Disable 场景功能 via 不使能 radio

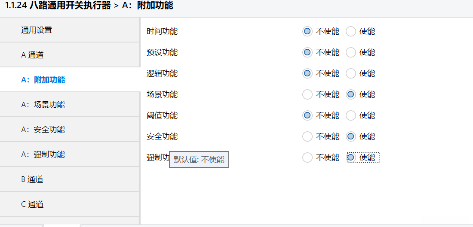pos(307,94)
